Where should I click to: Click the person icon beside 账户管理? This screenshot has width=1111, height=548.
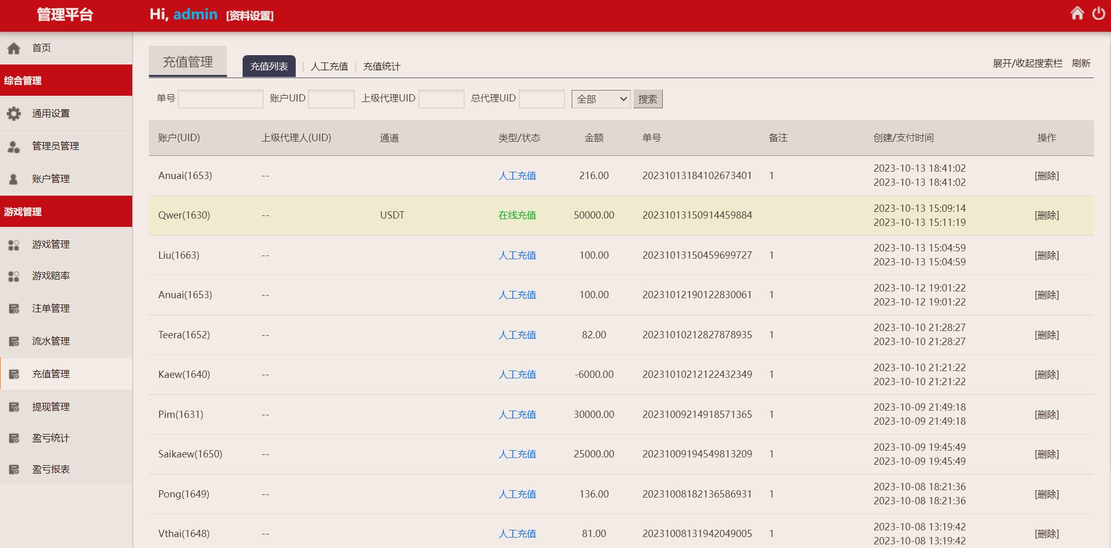coord(14,179)
